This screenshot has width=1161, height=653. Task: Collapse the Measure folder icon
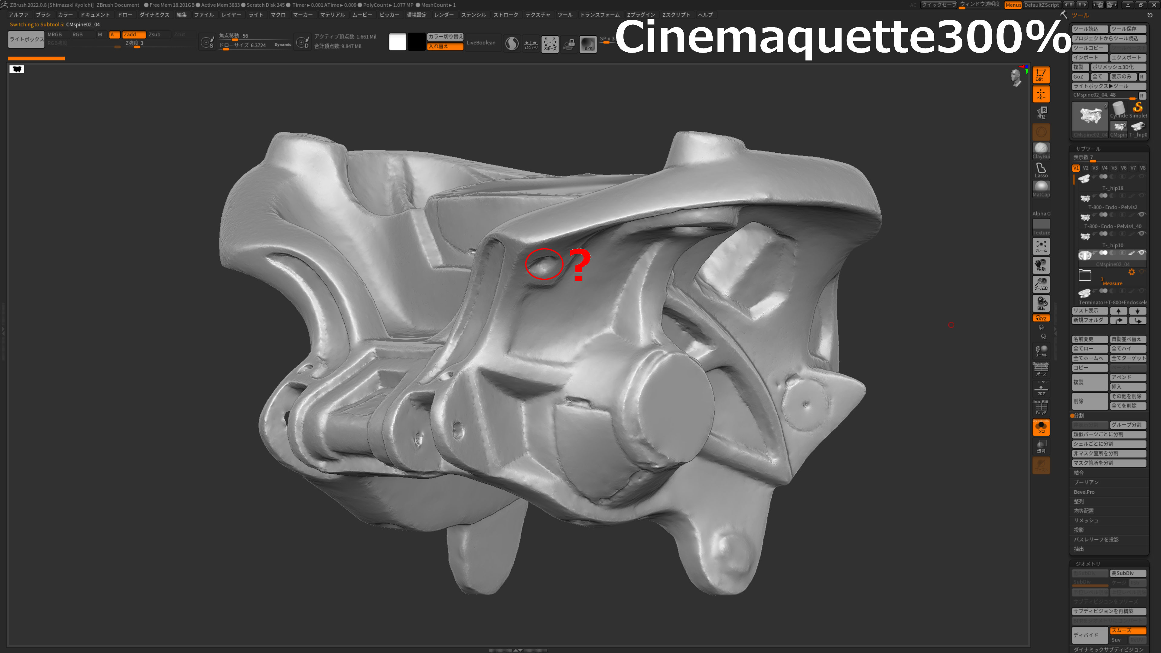click(1085, 275)
